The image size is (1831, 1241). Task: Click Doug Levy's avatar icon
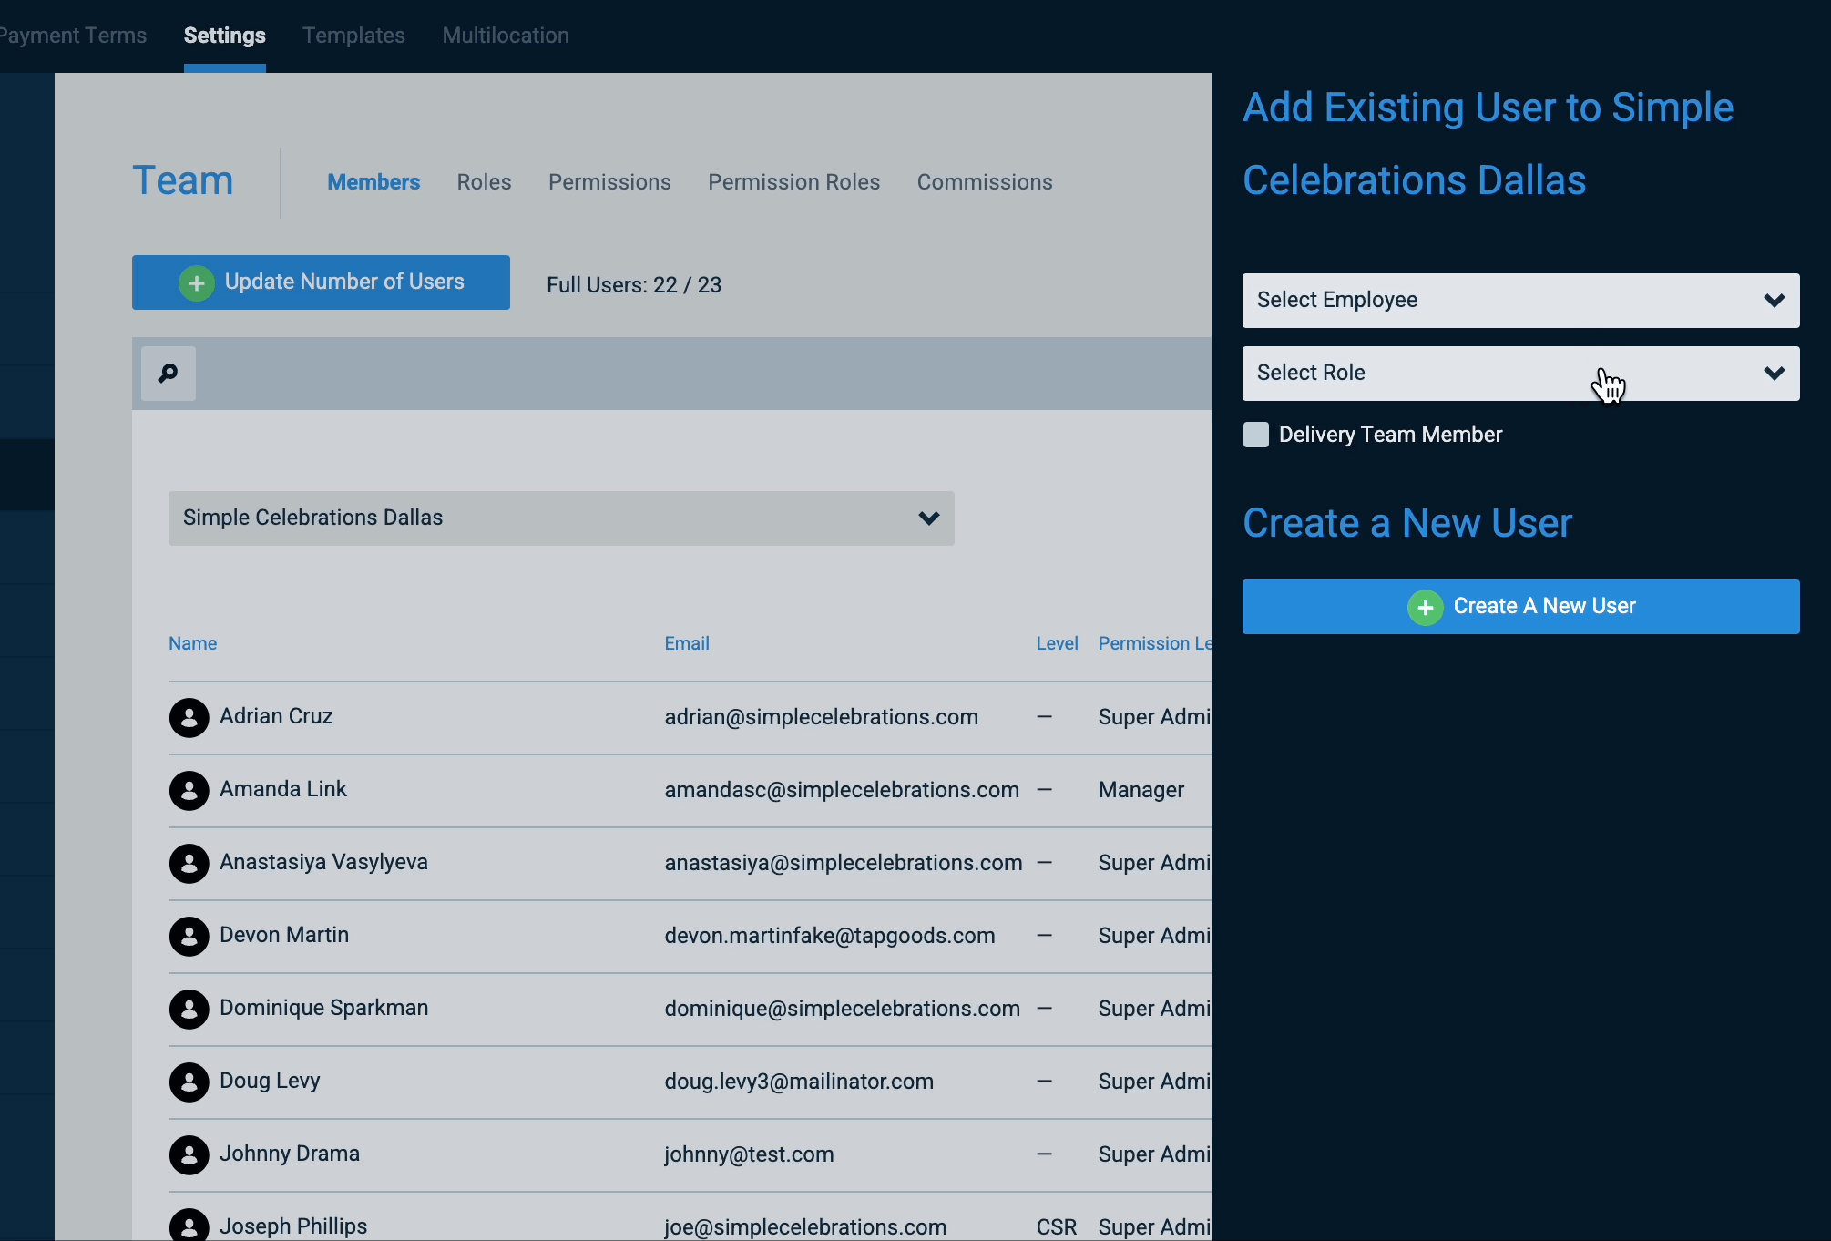click(189, 1082)
